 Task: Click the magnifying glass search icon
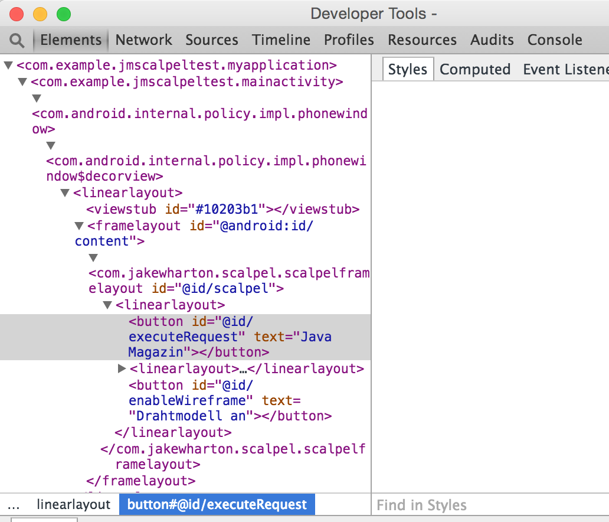click(17, 40)
